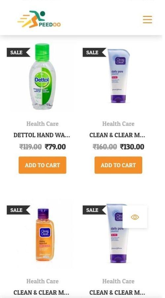Open the bottom-right CLEAN & CLEAR M... title
Screen dimensions: 165x298
point(117,292)
